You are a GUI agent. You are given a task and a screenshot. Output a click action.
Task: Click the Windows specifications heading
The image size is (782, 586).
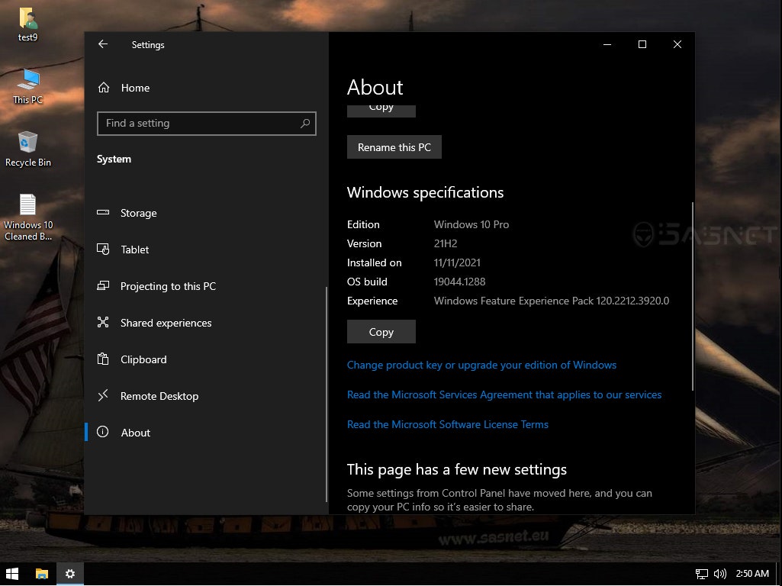coord(426,192)
